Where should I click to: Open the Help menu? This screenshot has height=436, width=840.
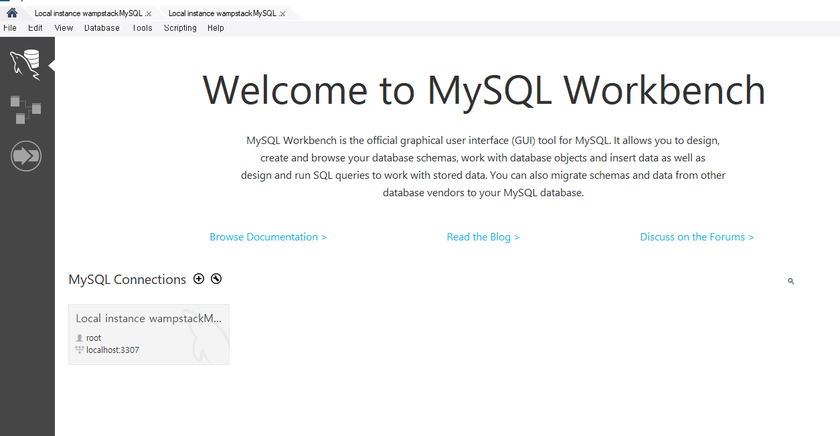click(x=216, y=27)
